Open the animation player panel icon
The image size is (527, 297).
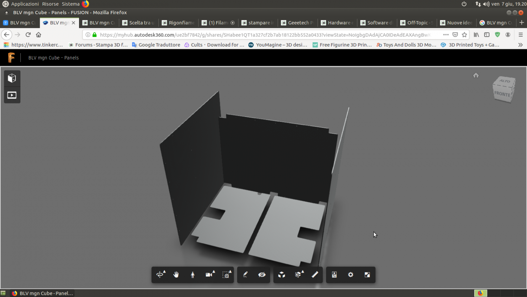pyautogui.click(x=12, y=95)
